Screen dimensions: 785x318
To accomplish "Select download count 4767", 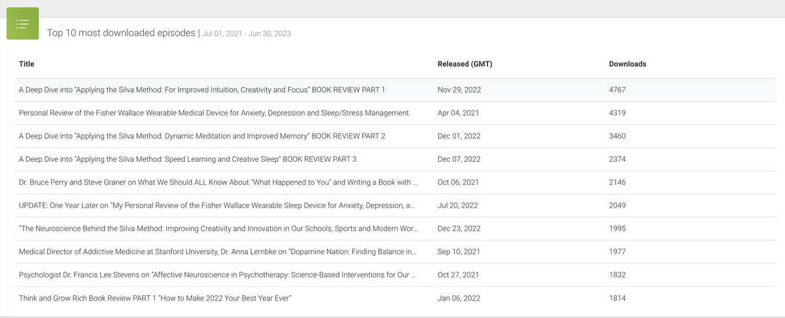I will click(x=618, y=89).
